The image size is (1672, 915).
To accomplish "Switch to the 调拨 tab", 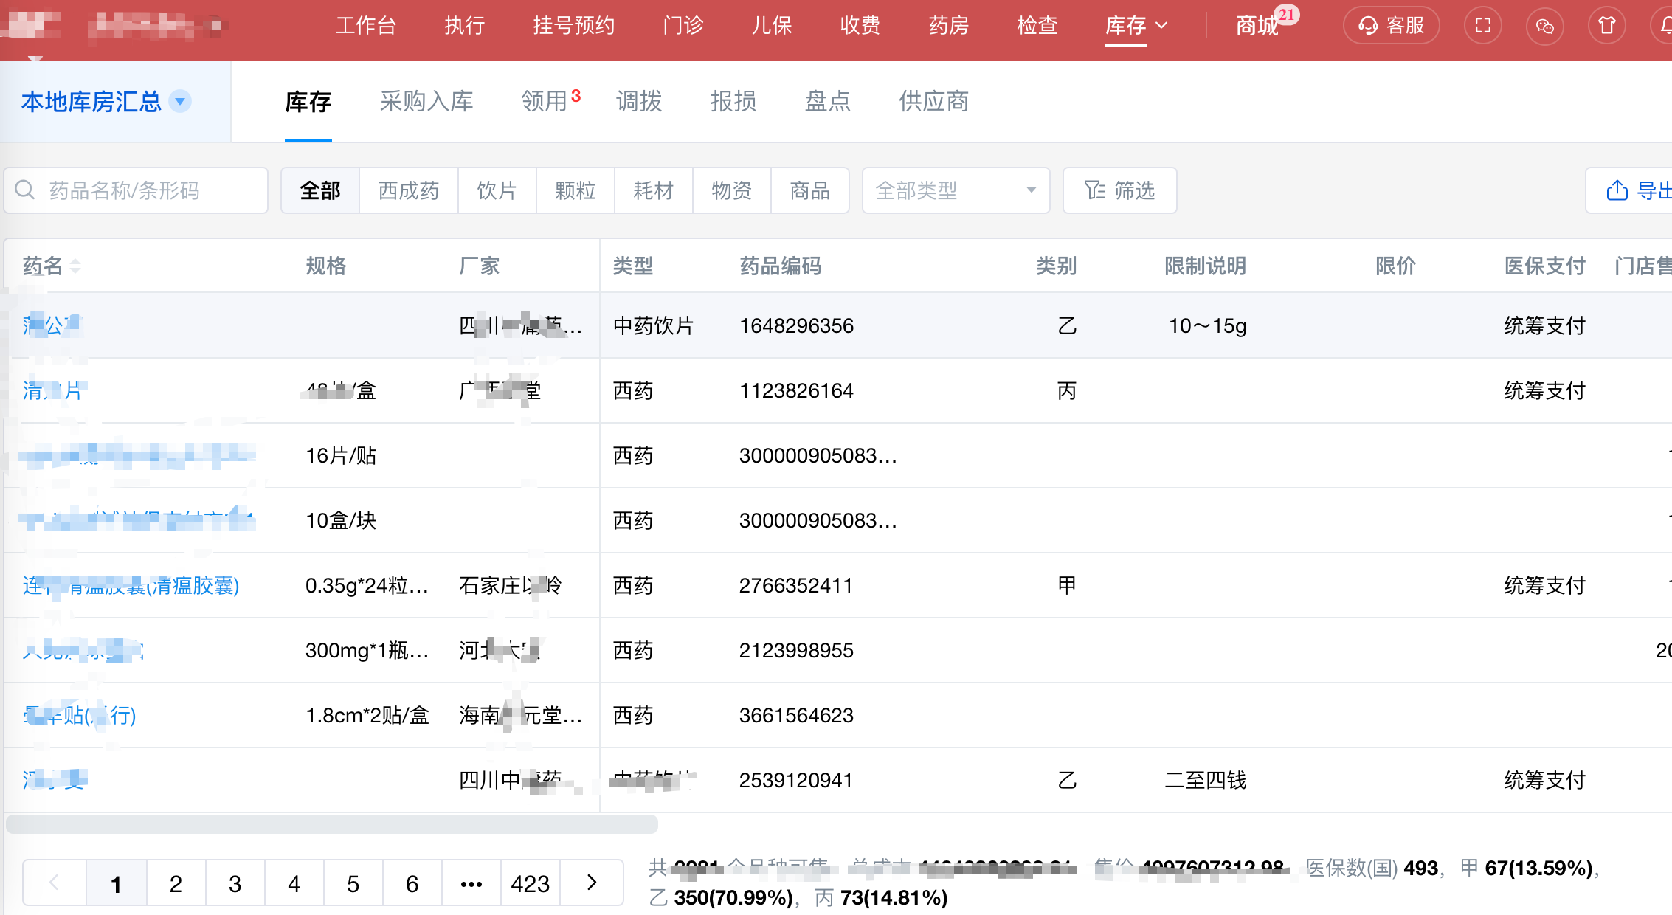I will 639,101.
